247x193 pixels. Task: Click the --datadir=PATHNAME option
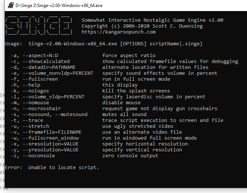tap(49, 67)
